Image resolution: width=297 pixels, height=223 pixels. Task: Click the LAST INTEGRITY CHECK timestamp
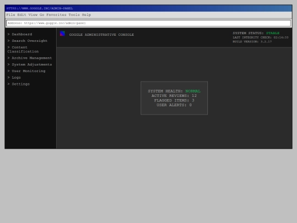(261, 37)
